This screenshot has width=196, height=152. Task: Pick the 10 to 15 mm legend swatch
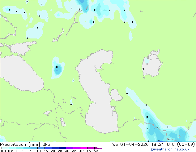pos(41,148)
